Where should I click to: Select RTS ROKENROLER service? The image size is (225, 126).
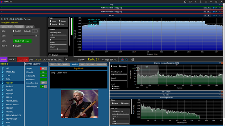(x=13, y=115)
